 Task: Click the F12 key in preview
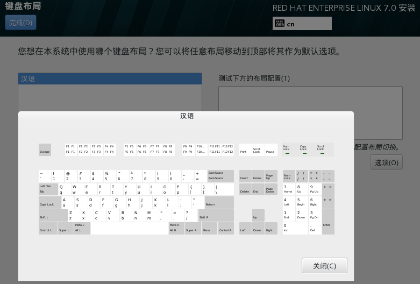pyautogui.click(x=227, y=150)
